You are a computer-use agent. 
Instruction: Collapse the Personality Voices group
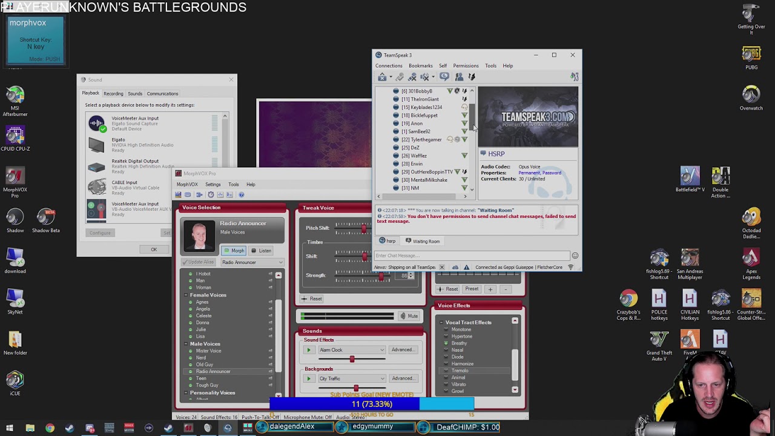(186, 393)
